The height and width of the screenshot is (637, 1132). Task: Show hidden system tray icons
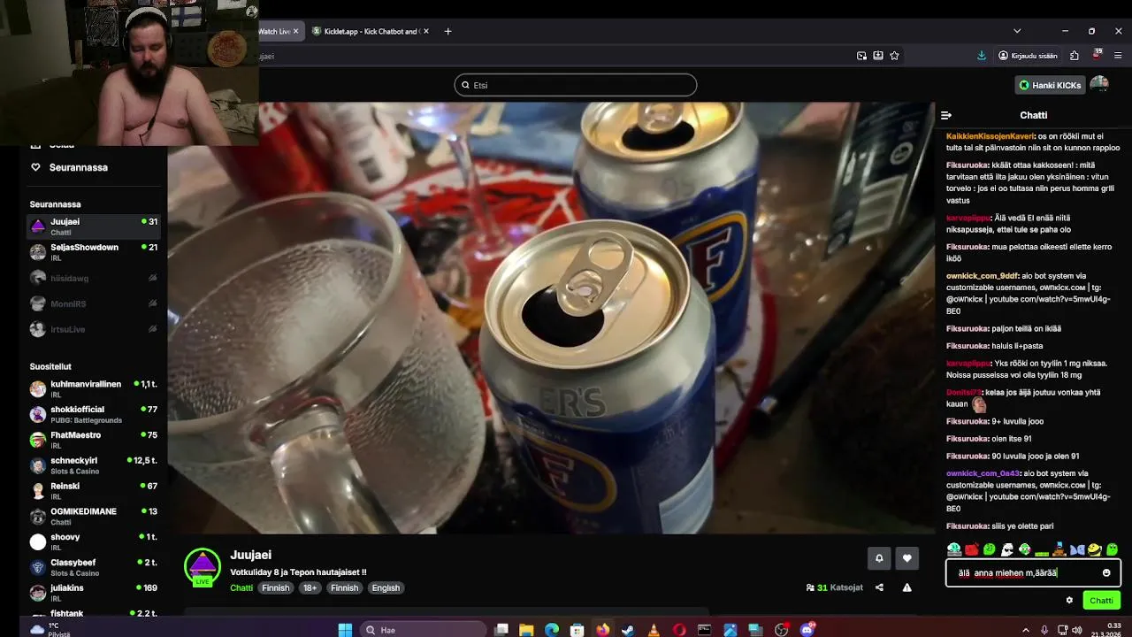1026,630
